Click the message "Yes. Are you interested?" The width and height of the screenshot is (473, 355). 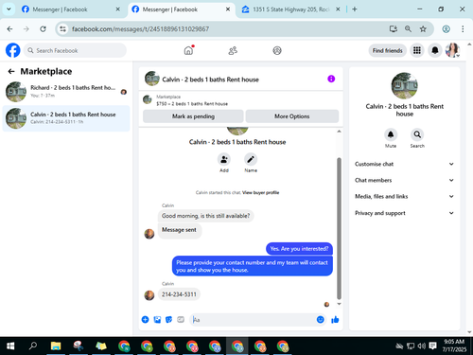(x=299, y=249)
